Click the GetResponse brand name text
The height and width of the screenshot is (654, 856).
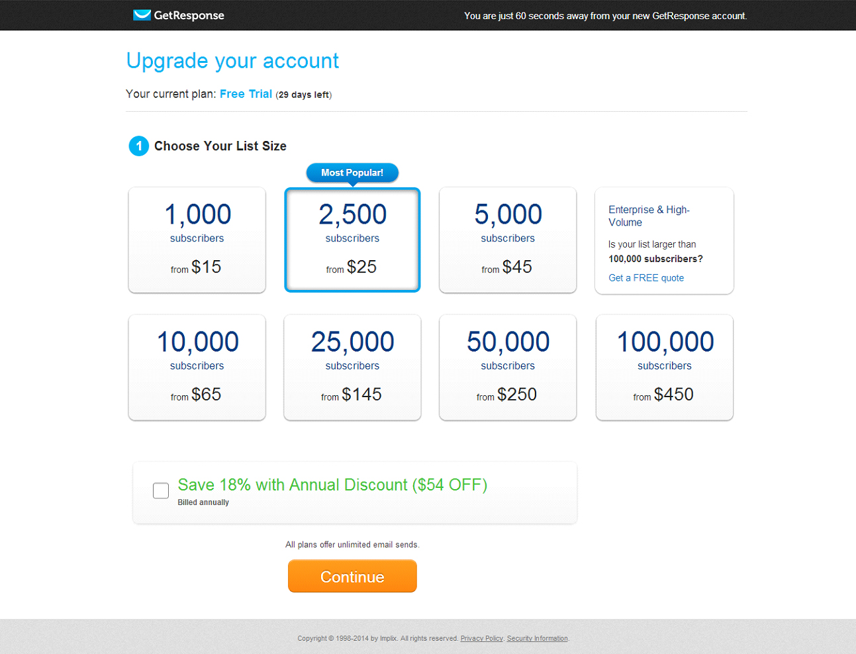point(189,15)
